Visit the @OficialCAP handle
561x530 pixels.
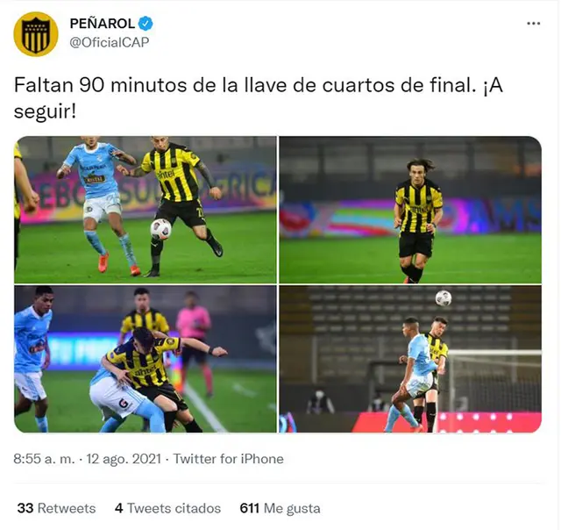pos(109,42)
